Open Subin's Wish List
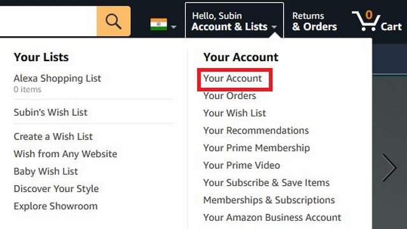The width and height of the screenshot is (407, 229). click(x=50, y=113)
